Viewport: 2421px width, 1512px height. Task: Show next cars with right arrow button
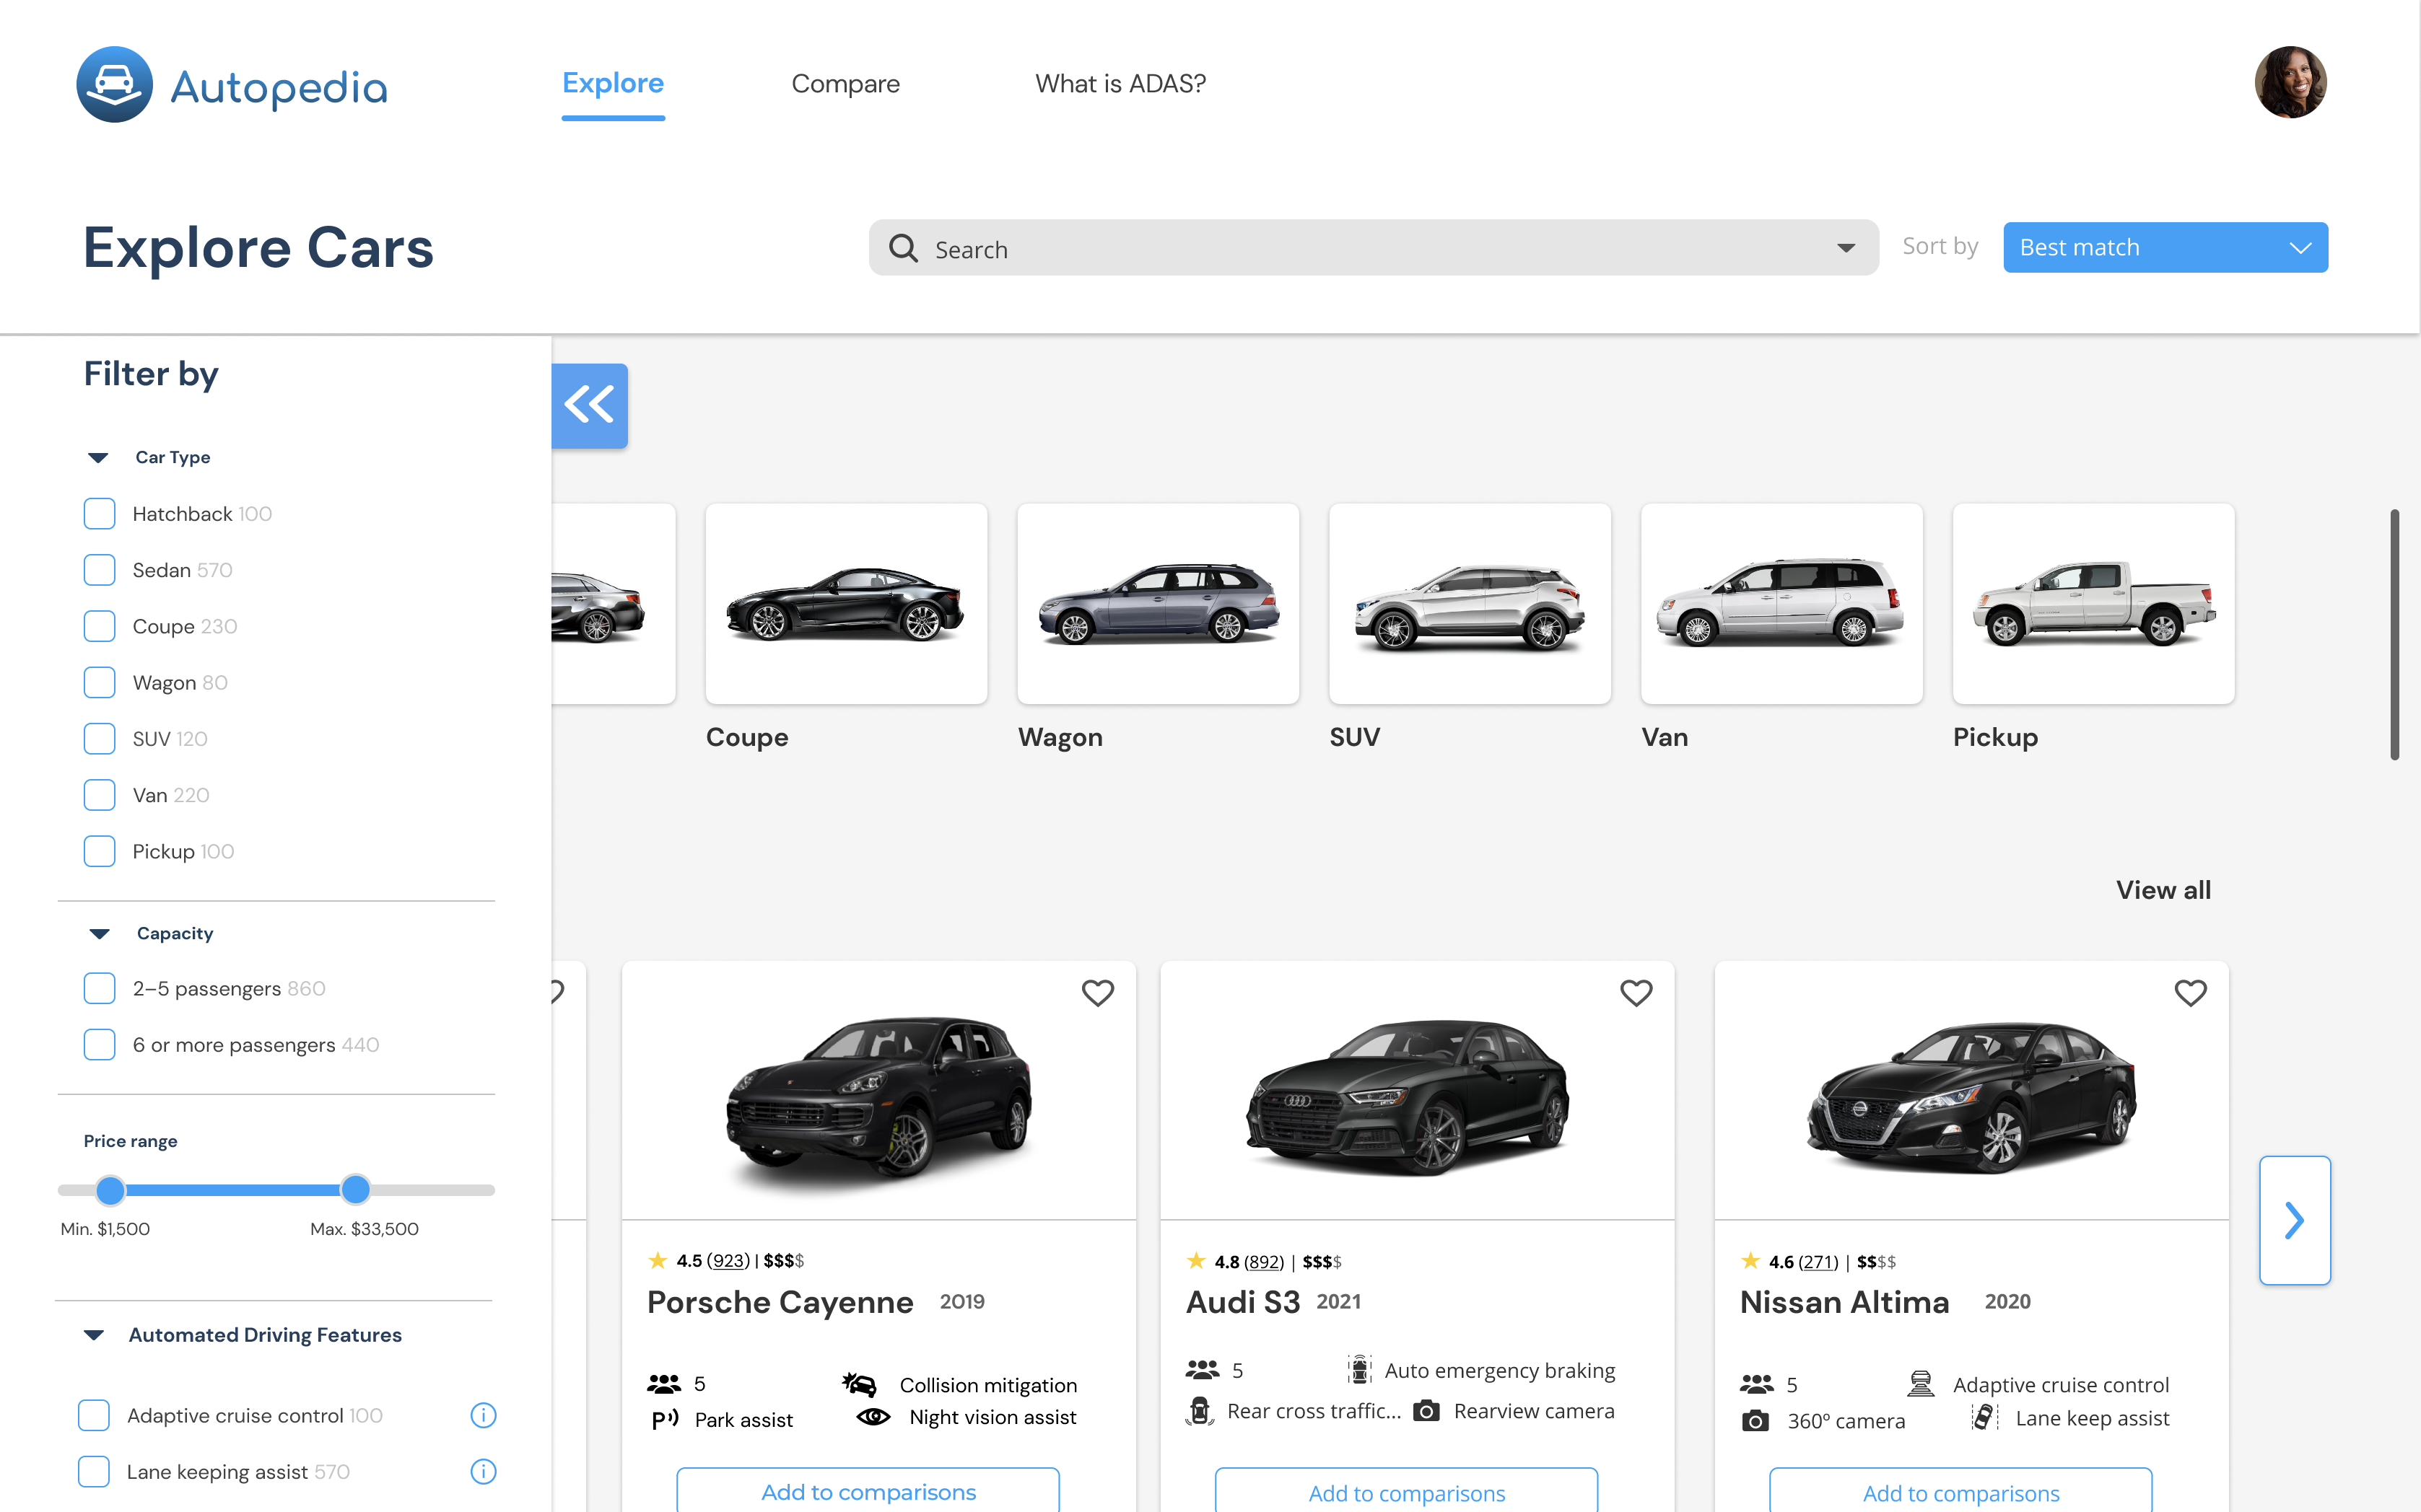point(2295,1220)
